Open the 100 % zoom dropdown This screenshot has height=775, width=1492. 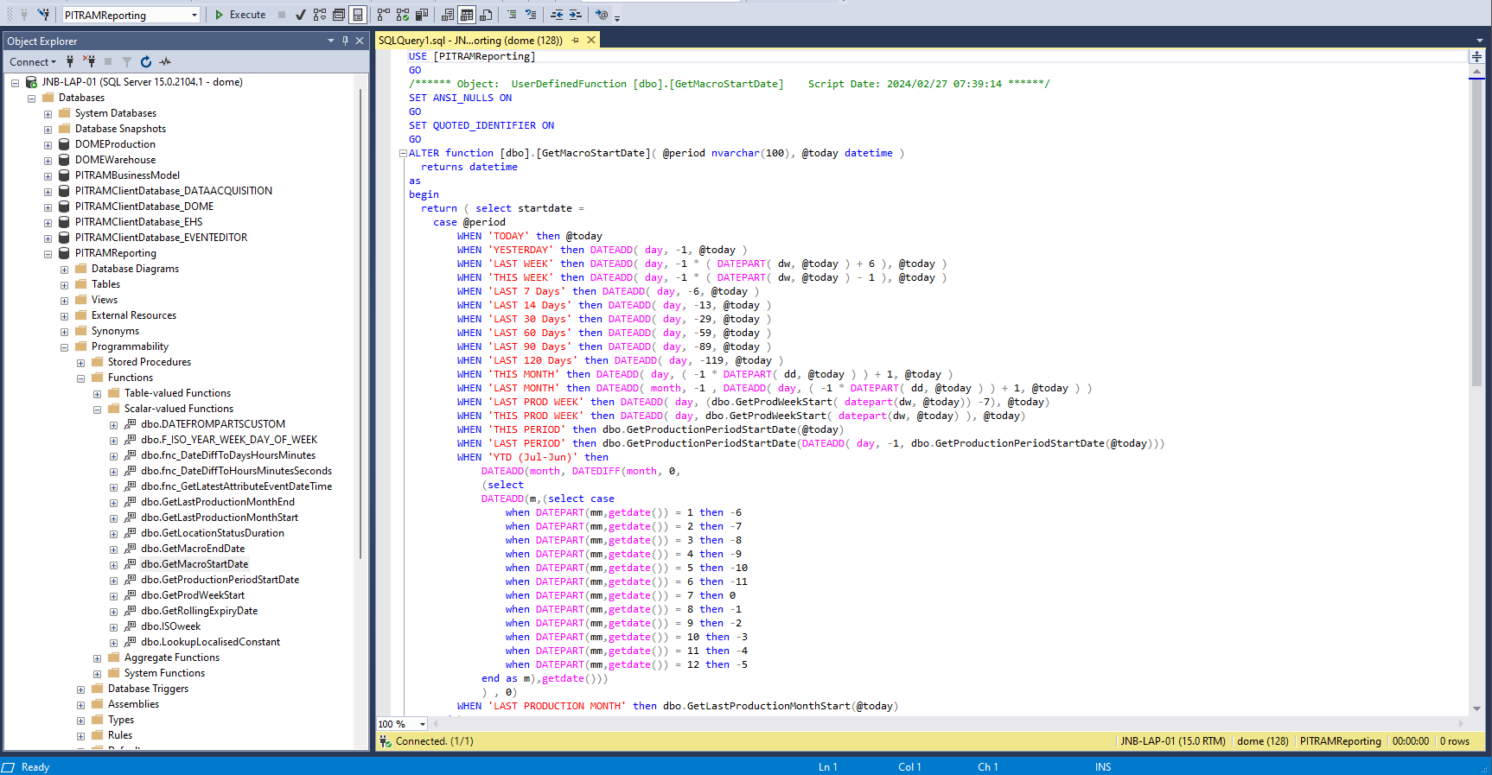coord(422,724)
